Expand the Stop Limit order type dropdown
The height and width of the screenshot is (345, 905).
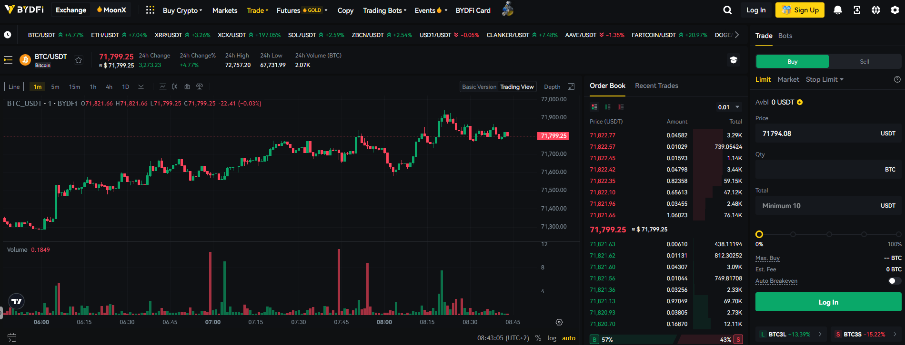point(825,79)
